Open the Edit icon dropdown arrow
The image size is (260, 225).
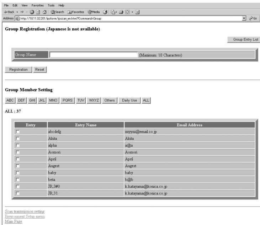[132, 12]
